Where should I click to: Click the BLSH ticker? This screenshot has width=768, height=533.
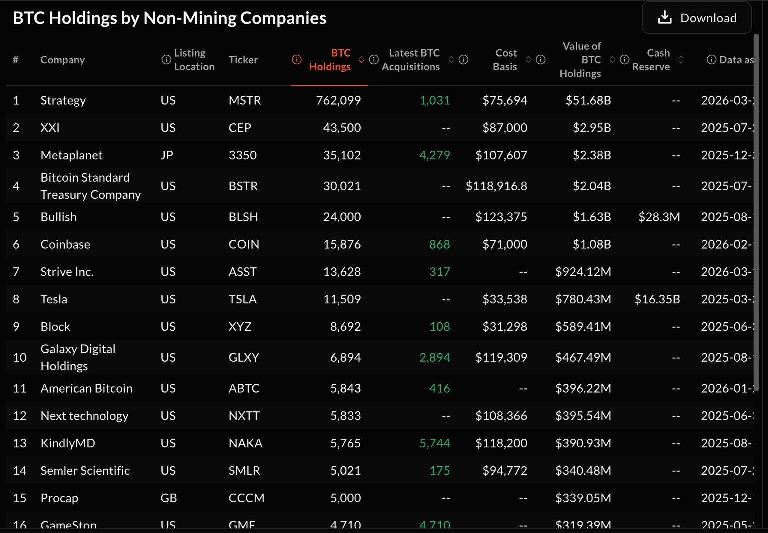(243, 217)
